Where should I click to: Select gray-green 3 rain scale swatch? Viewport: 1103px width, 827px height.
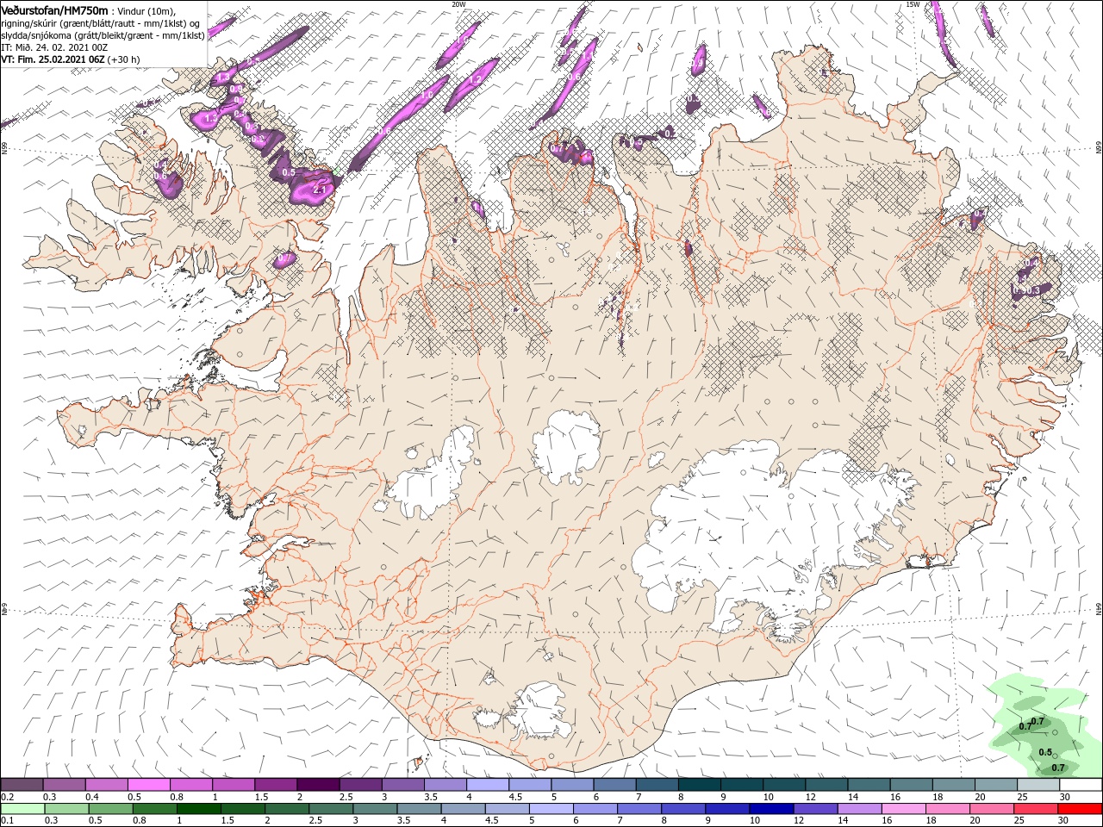click(375, 808)
